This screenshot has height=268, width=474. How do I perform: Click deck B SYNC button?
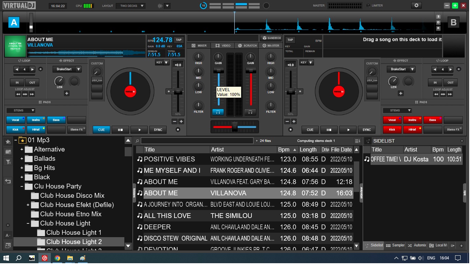(x=367, y=130)
